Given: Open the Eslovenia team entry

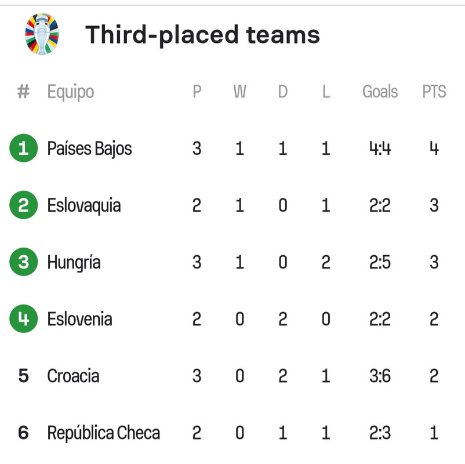Looking at the screenshot, I should point(80,319).
